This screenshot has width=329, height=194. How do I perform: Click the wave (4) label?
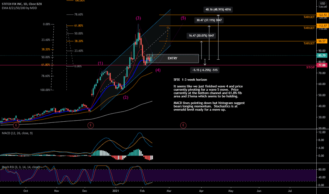tap(158, 70)
